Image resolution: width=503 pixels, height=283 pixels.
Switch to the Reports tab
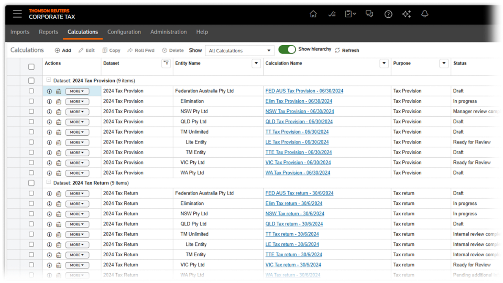tap(48, 32)
